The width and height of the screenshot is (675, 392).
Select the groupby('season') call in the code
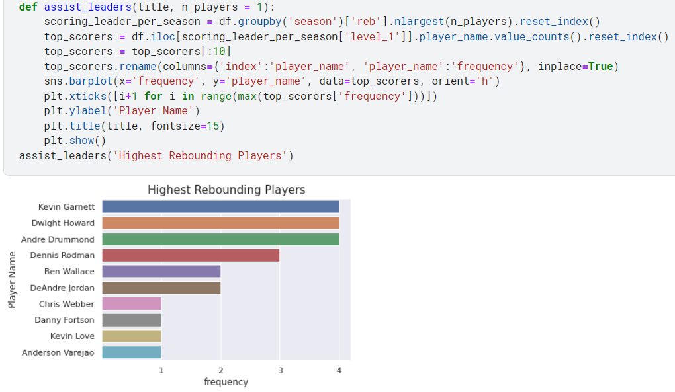(x=291, y=21)
